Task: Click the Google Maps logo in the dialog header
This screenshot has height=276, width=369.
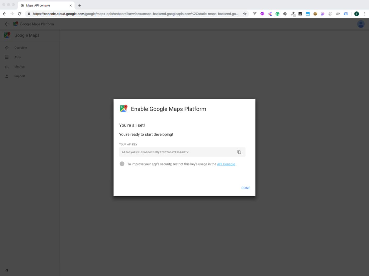Action: (x=124, y=108)
